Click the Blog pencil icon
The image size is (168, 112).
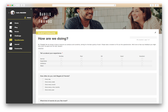tap(11, 27)
